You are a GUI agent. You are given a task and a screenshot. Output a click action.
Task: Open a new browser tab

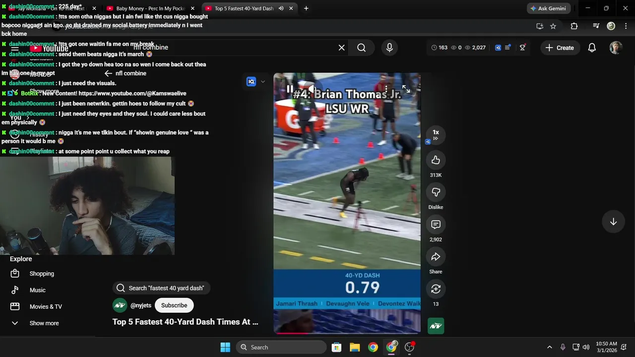(306, 8)
